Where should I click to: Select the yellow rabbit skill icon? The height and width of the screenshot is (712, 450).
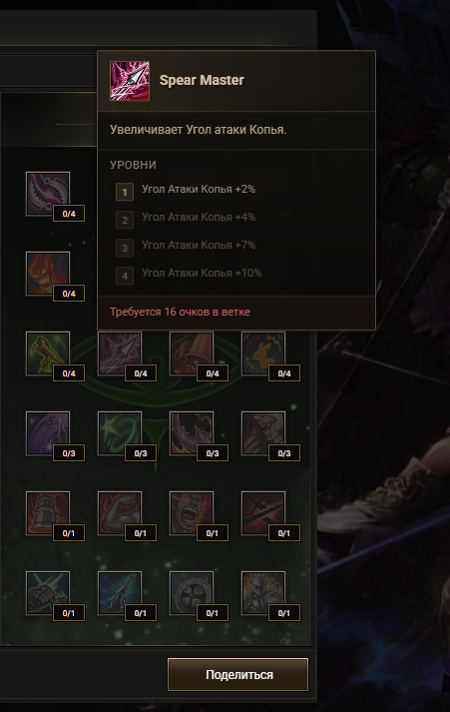coord(263,354)
